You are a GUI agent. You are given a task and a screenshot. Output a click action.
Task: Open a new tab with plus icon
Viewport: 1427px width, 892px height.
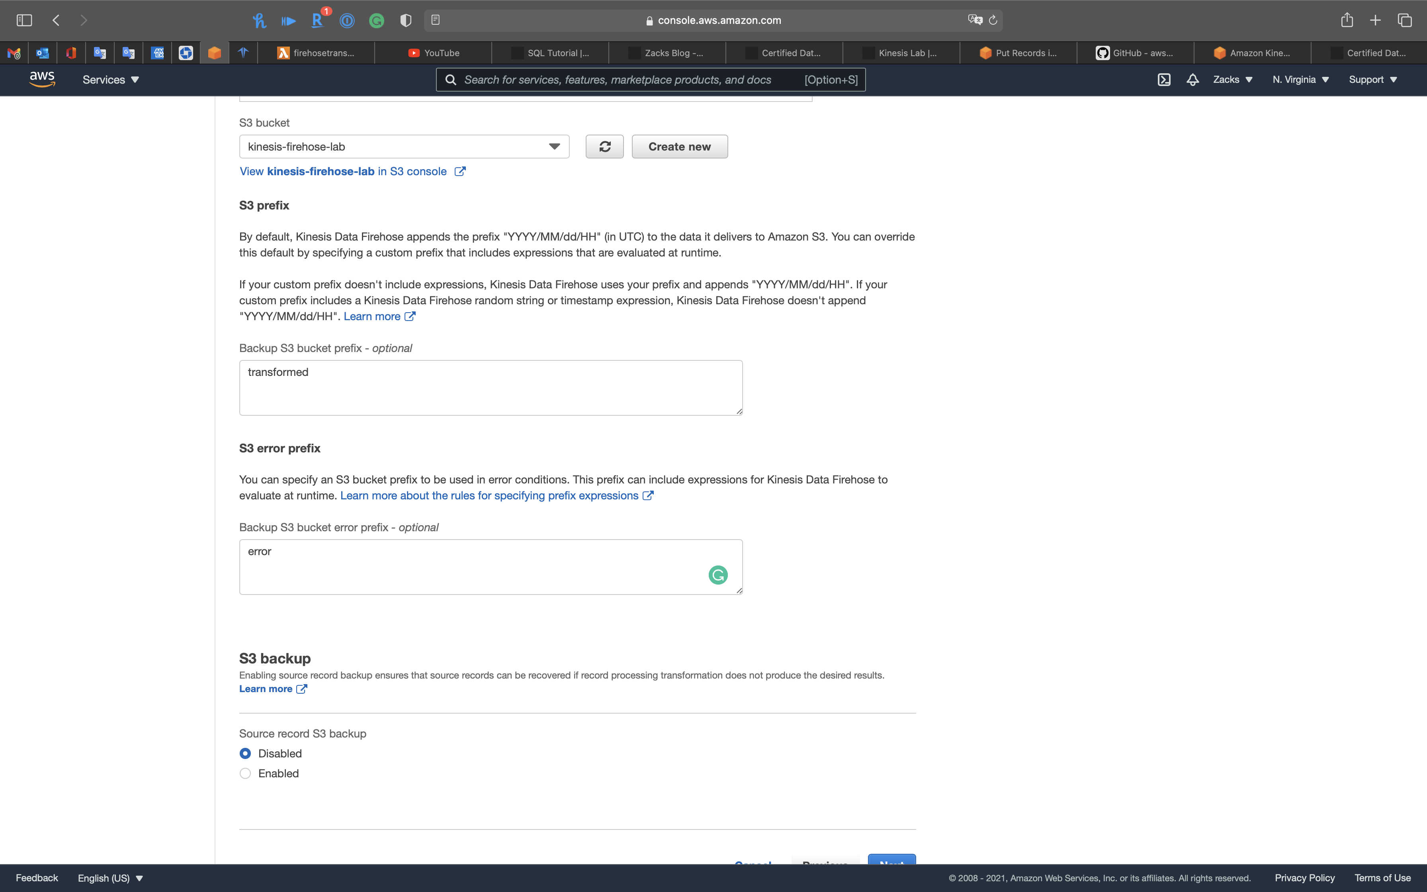(1375, 20)
